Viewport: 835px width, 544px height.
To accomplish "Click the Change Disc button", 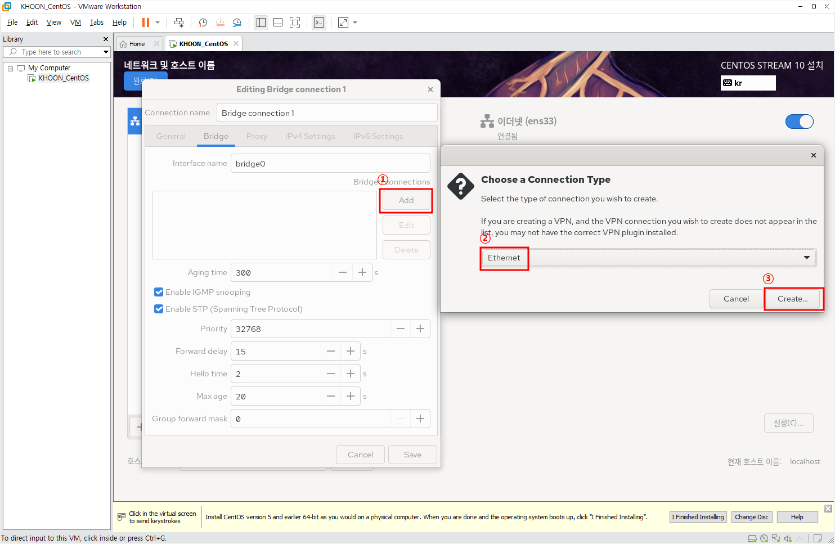I will [751, 517].
